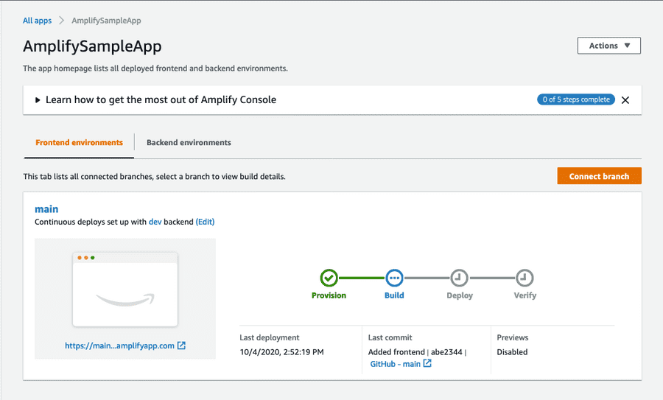Click the Build in-progress step icon

tap(394, 278)
